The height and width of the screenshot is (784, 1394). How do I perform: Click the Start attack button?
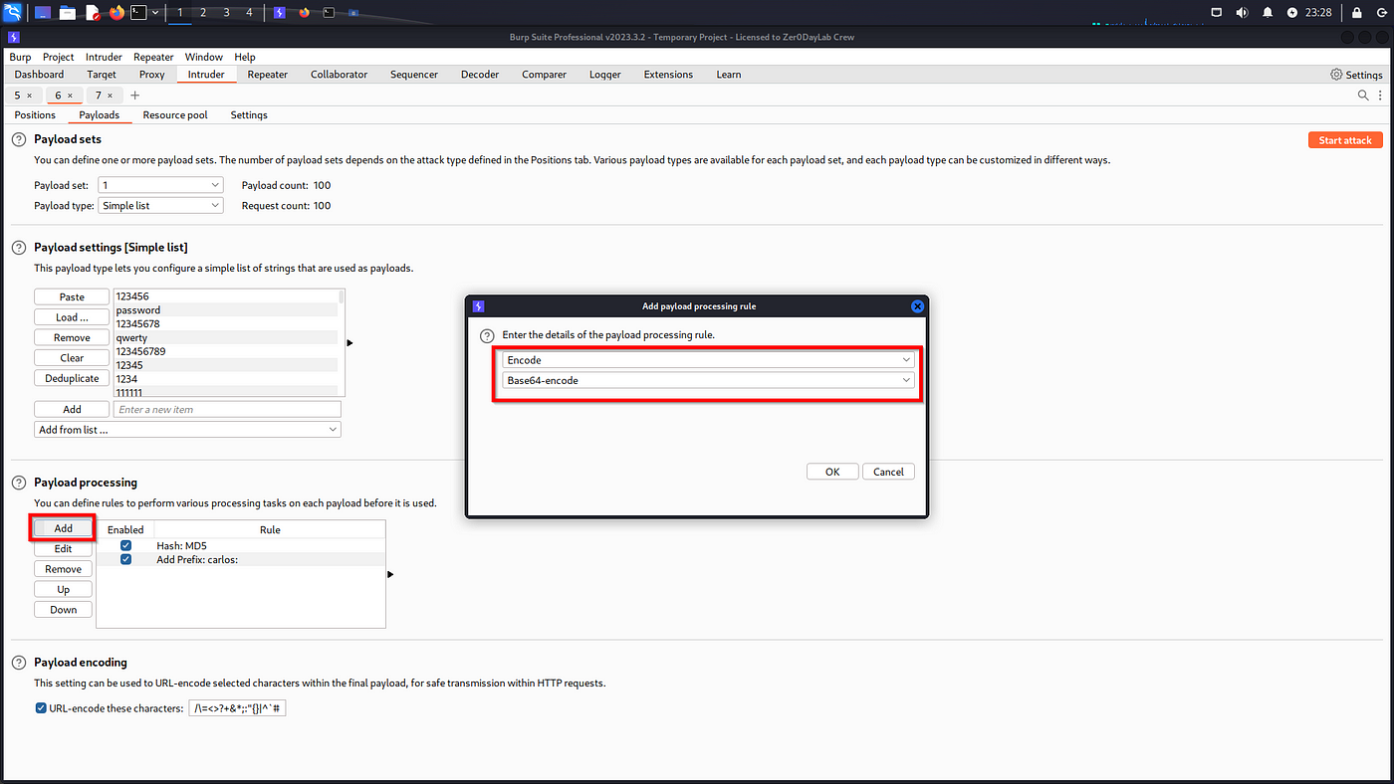pyautogui.click(x=1345, y=140)
